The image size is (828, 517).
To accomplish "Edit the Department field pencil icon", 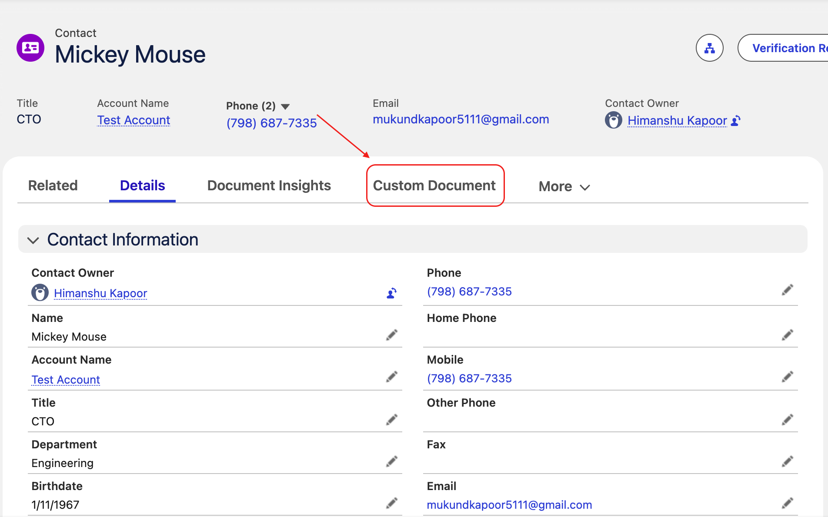I will coord(392,461).
